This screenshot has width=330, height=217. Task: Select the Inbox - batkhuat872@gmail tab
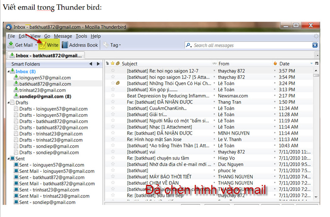point(46,56)
